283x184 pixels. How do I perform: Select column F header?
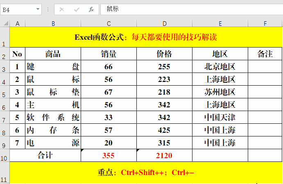[x=265, y=23]
